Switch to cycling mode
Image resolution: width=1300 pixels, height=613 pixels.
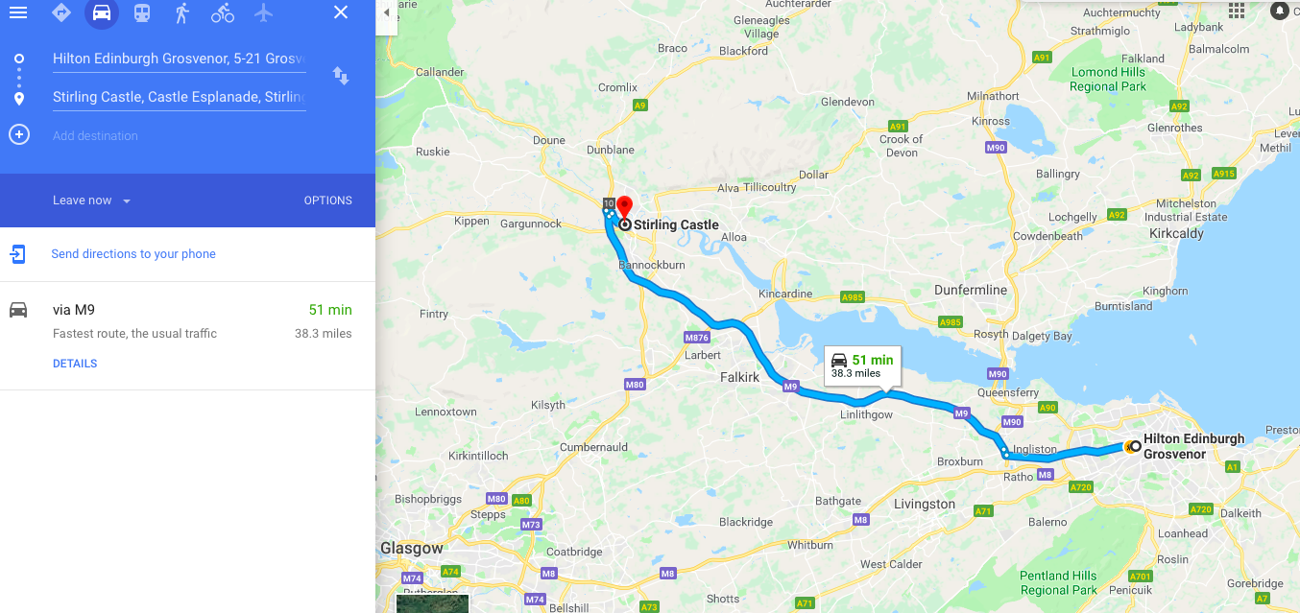(223, 12)
